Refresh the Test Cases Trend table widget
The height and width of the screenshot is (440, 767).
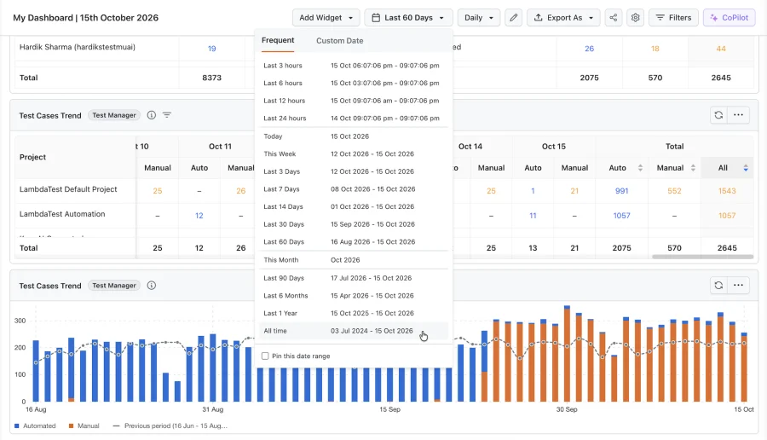[718, 115]
